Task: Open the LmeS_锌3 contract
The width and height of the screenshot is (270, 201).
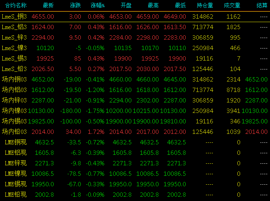Action: point(14,38)
